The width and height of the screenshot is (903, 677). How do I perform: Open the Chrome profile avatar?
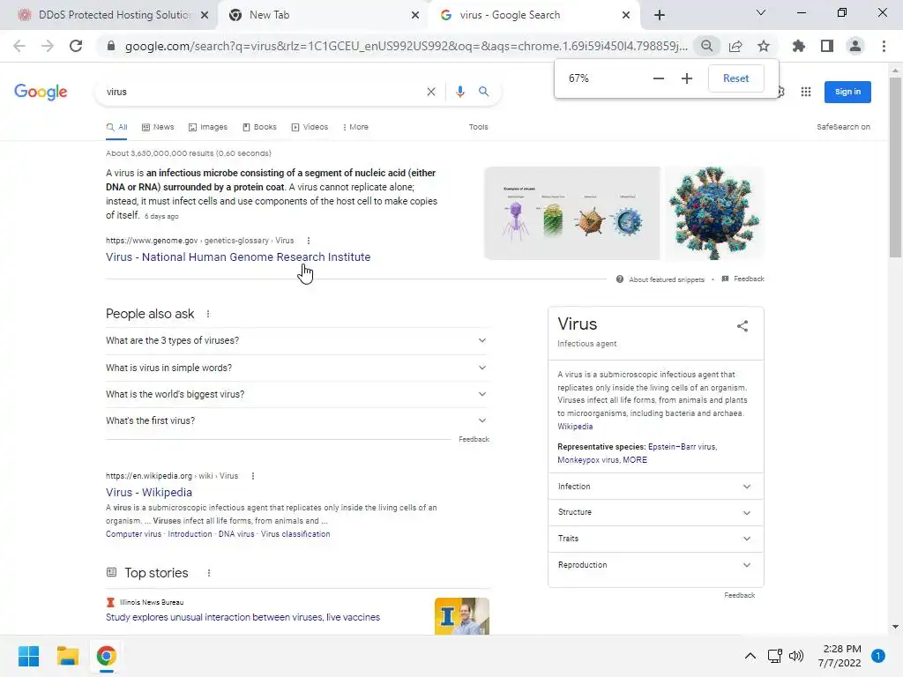(855, 46)
